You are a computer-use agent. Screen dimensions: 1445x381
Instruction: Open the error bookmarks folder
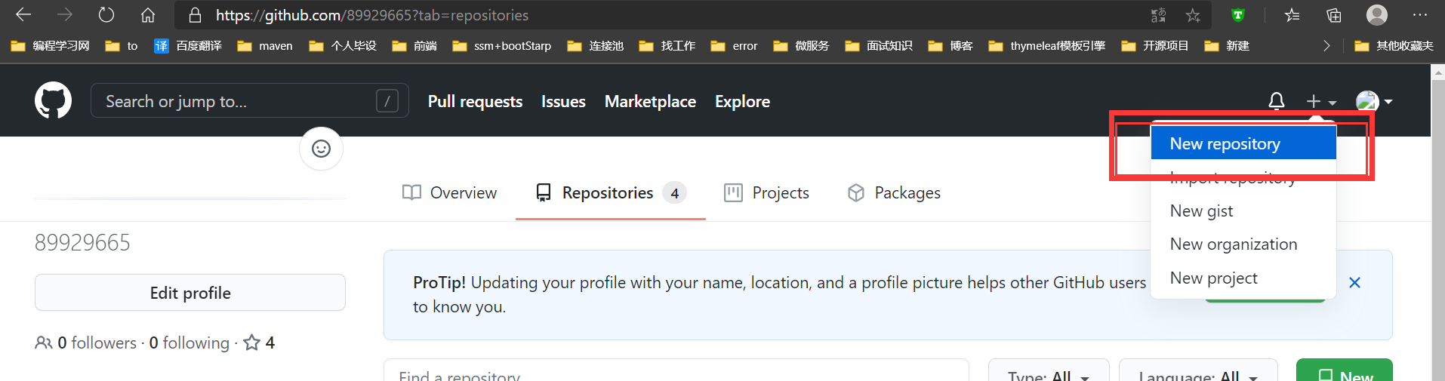[x=735, y=46]
